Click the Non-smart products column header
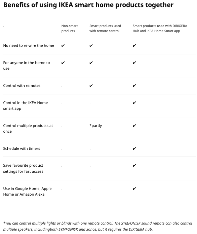Screen dimensions: 197x234 tap(70, 28)
